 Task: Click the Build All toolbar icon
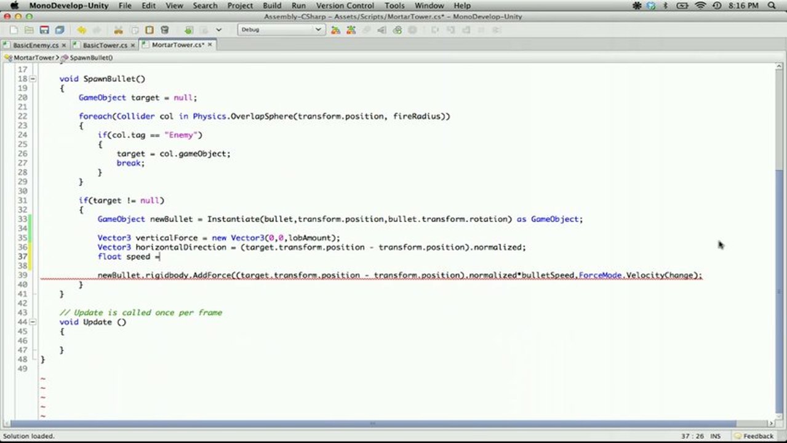[336, 30]
